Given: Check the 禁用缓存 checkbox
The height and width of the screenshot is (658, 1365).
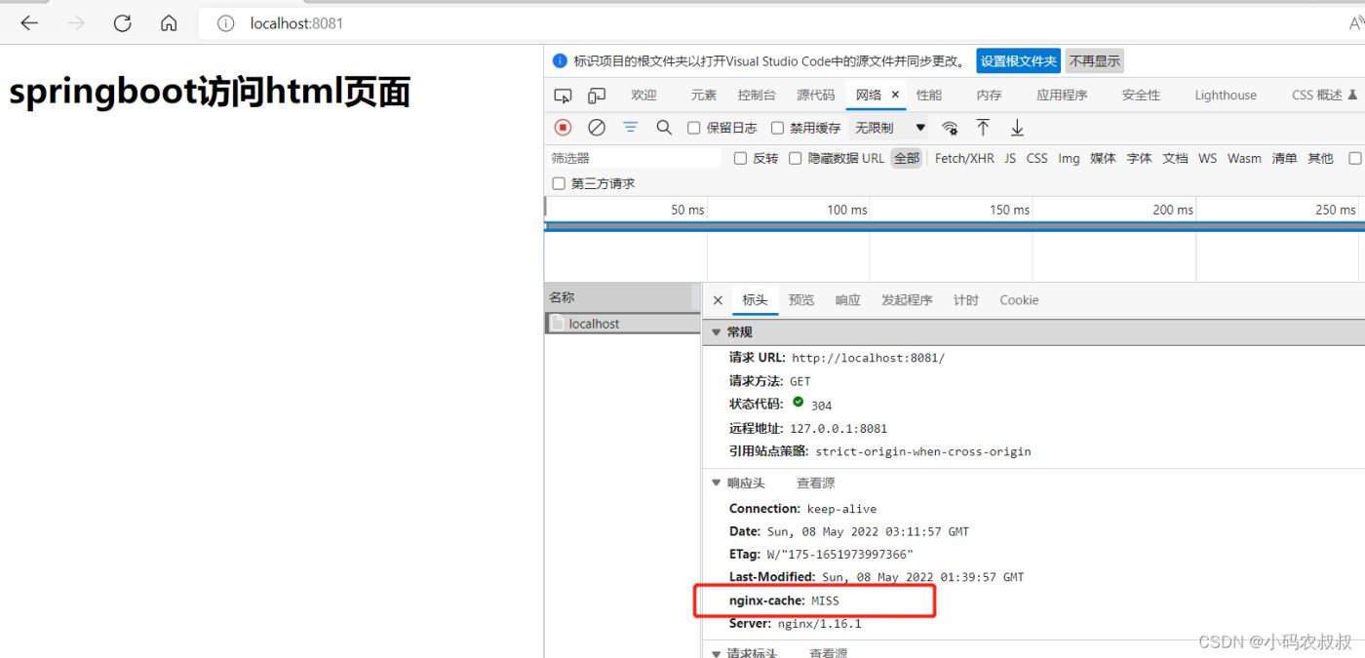Looking at the screenshot, I should [x=777, y=128].
